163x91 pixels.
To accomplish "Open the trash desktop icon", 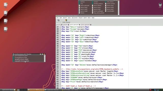I will tap(160, 5).
